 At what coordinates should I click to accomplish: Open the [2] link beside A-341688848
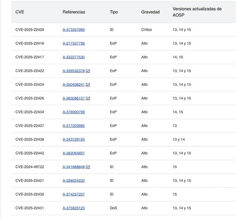click(88, 167)
